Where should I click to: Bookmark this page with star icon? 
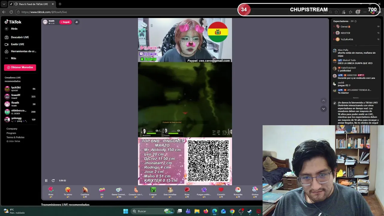tap(336, 12)
